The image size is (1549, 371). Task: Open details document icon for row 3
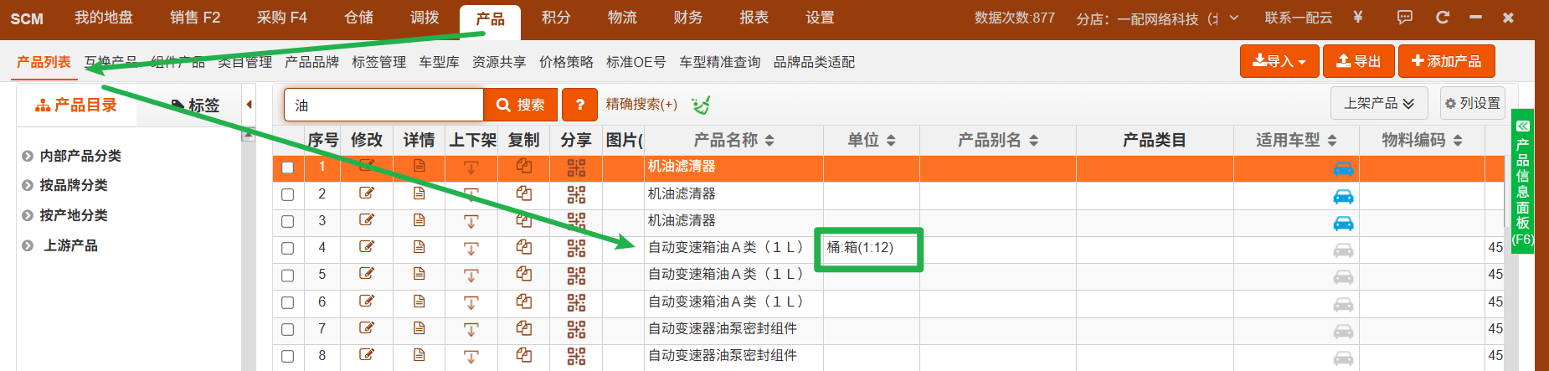(419, 221)
